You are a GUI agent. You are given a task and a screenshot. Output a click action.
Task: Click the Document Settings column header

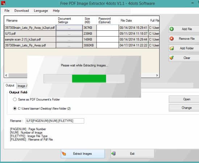pyautogui.click(x=69, y=20)
